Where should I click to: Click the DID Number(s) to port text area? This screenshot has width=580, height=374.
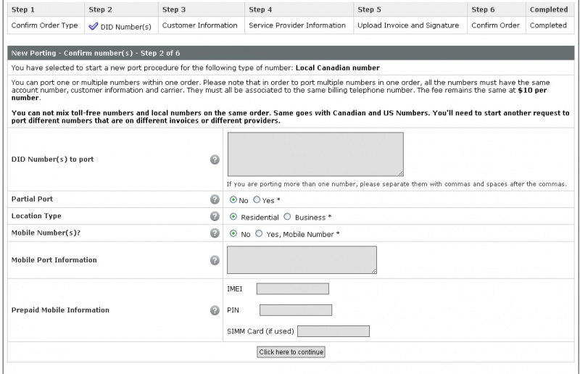(315, 154)
